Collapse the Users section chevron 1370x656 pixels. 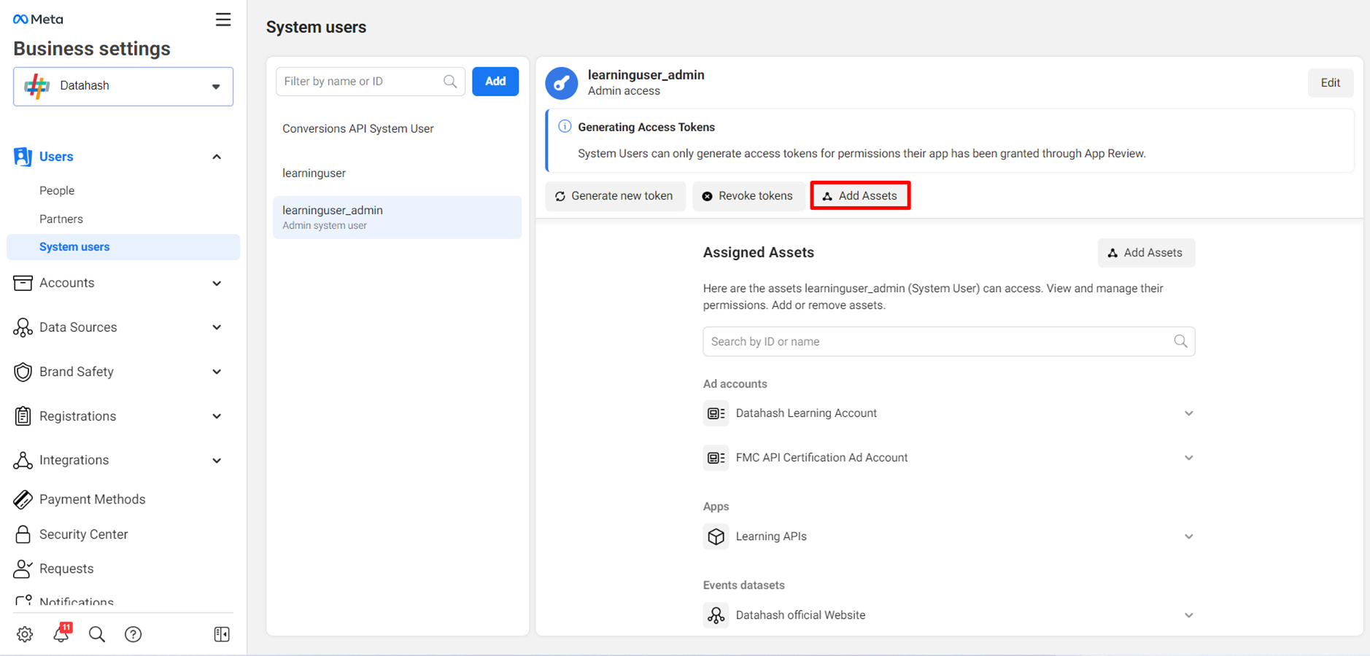click(x=217, y=157)
